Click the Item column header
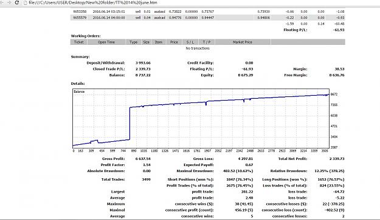The image size is (380, 220). click(159, 42)
